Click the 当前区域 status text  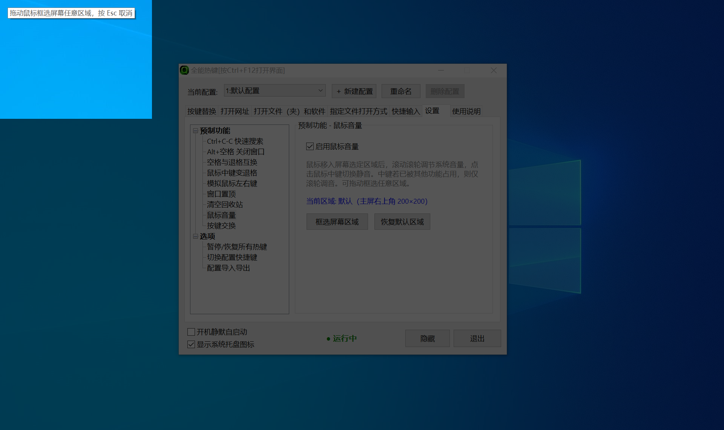367,201
